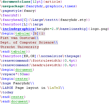Click the text Piet van Oostrum
This screenshot has height=104, width=109.
[18, 38]
